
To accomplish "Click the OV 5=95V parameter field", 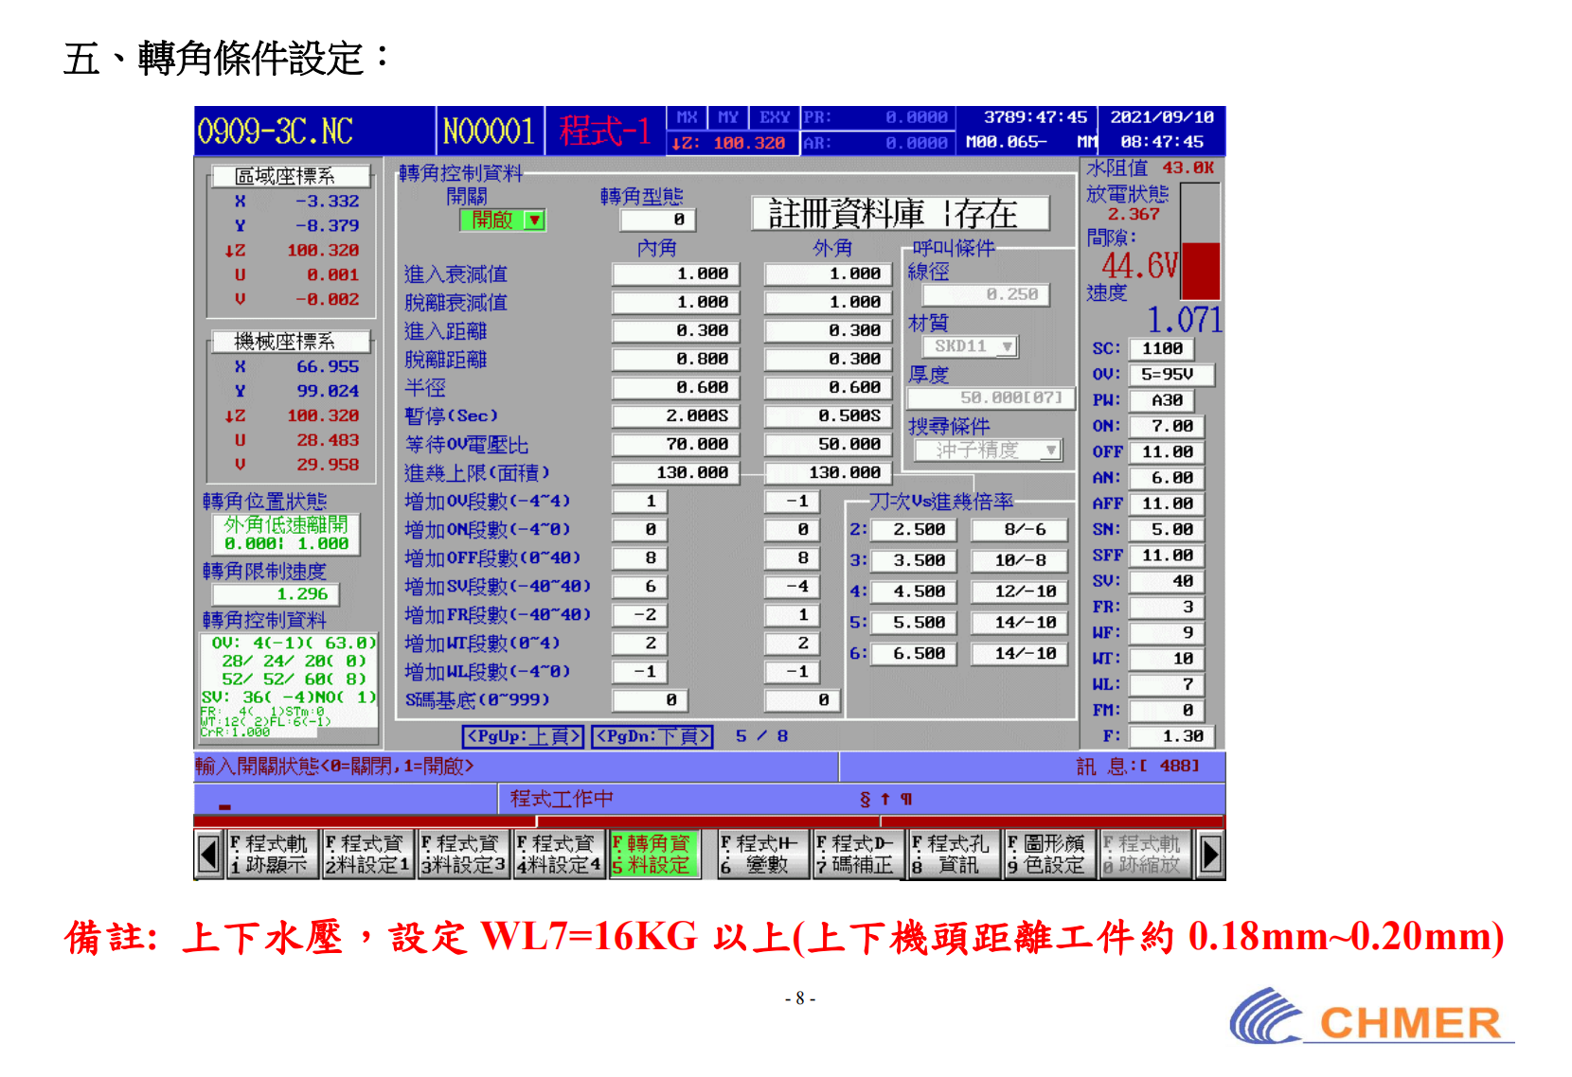I will (1171, 375).
